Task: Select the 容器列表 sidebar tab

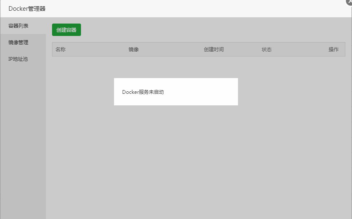Action: coord(23,26)
